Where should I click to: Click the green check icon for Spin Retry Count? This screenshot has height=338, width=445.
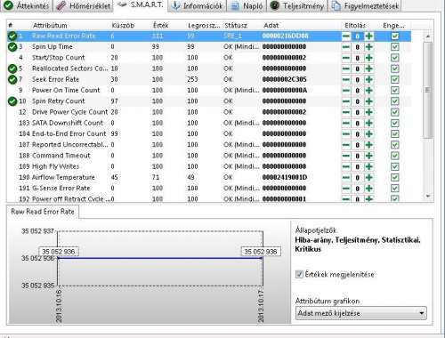pos(12,101)
